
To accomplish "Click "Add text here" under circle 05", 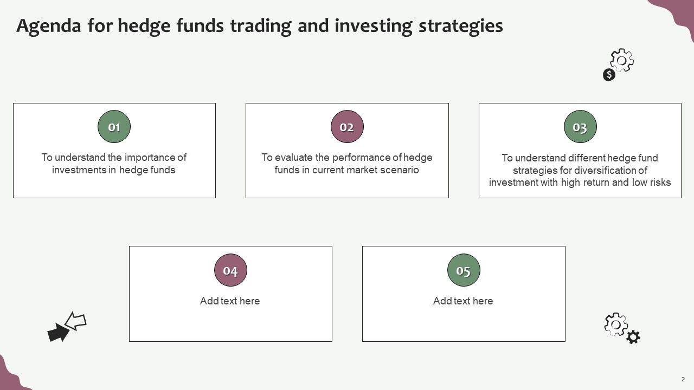I will (x=463, y=301).
